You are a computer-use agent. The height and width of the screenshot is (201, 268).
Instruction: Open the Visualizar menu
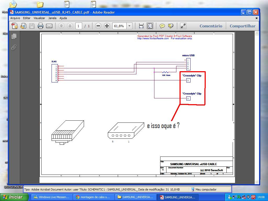coord(39,18)
